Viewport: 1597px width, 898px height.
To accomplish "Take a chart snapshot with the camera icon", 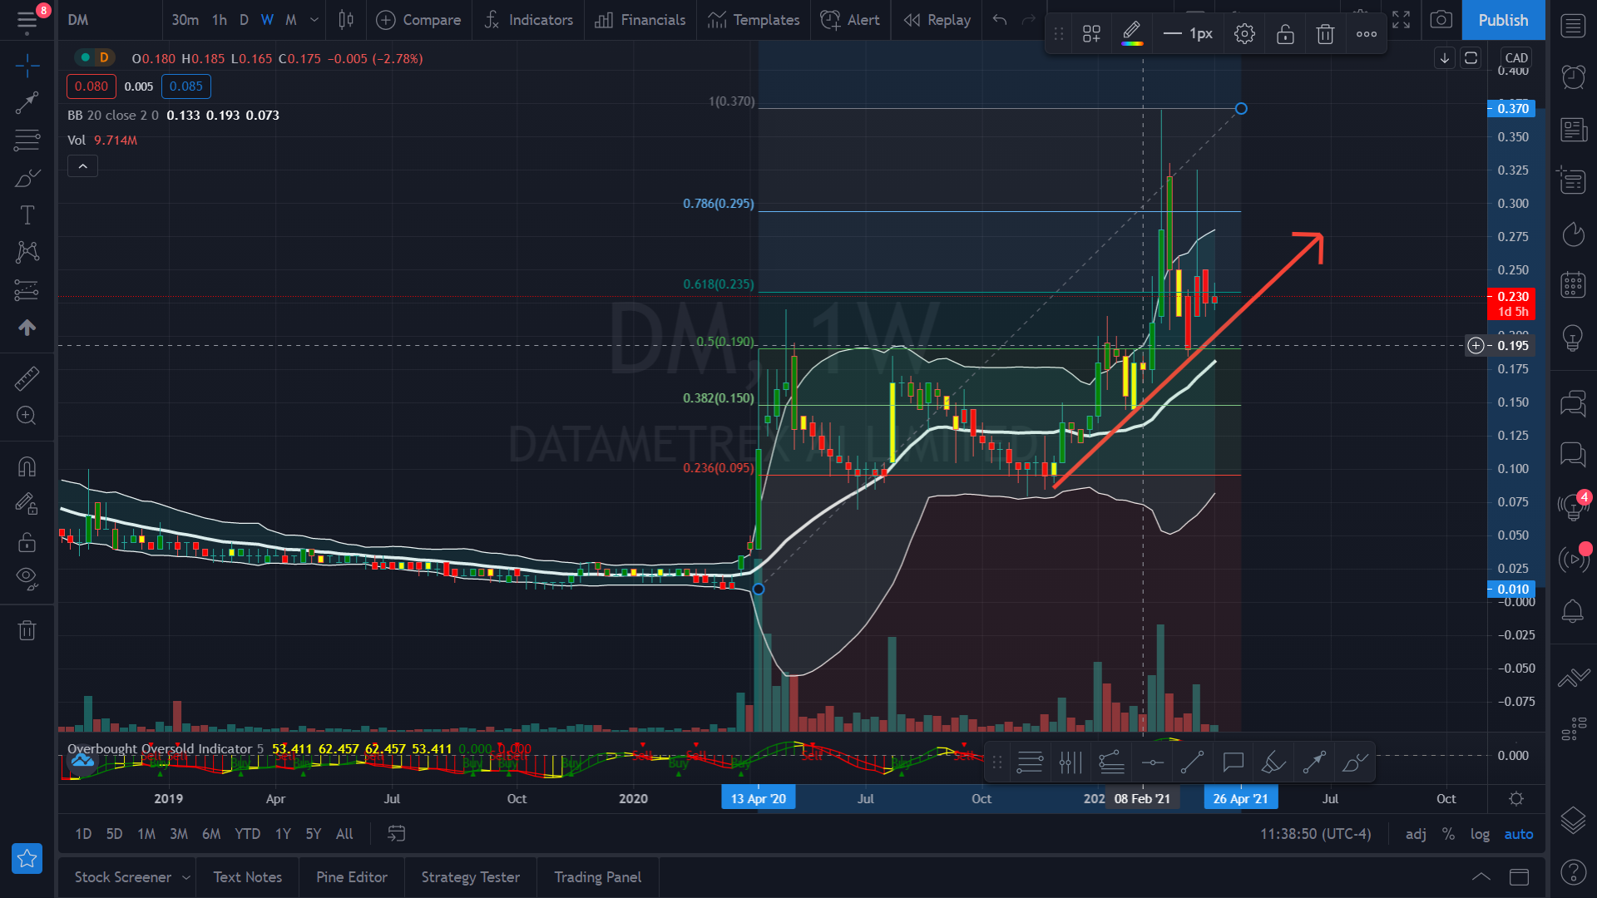I will point(1441,19).
